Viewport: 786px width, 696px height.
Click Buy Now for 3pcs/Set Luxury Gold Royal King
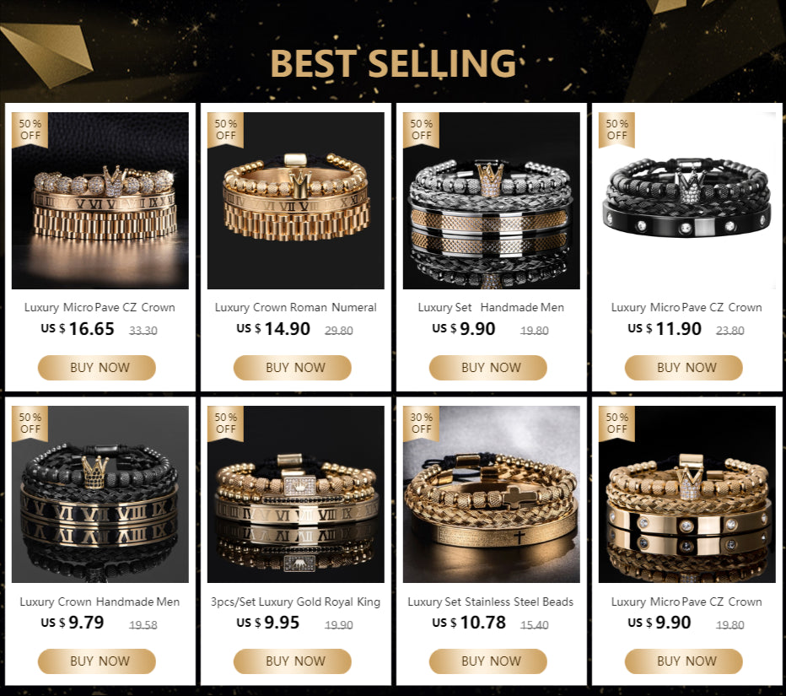pyautogui.click(x=293, y=661)
